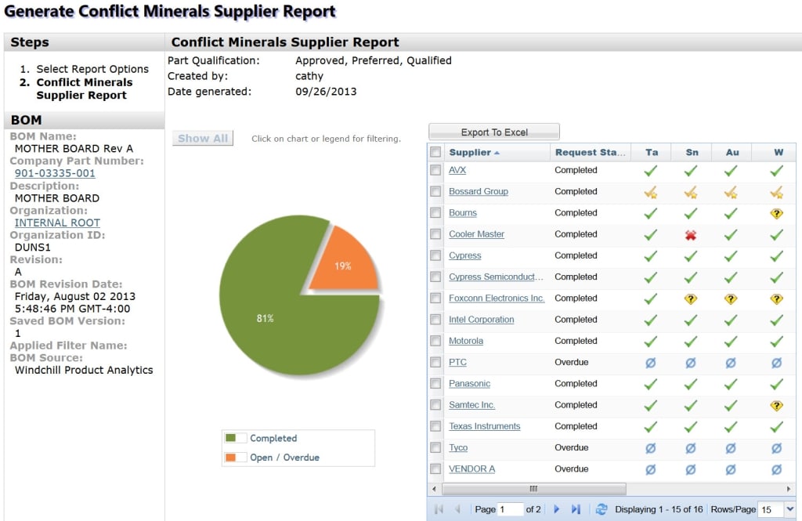Screen dimensions: 802x521
Task: Click the orange Open / Overdue legend swatch
Action: (231, 458)
